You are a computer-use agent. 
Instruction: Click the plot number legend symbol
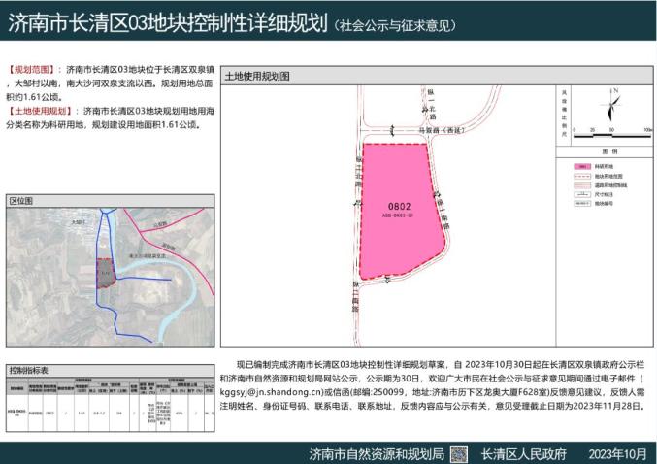click(580, 204)
